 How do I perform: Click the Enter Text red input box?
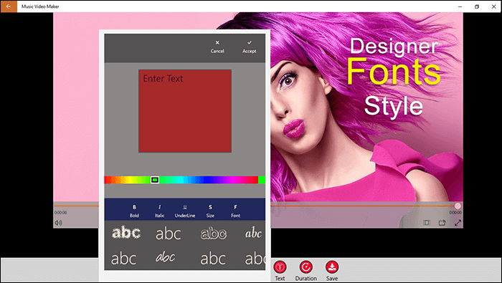(x=185, y=110)
